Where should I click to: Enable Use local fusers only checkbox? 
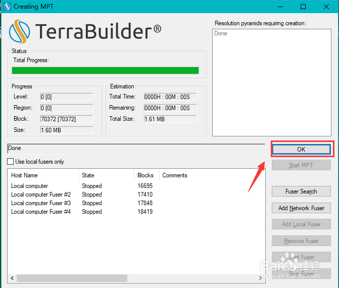(11, 162)
